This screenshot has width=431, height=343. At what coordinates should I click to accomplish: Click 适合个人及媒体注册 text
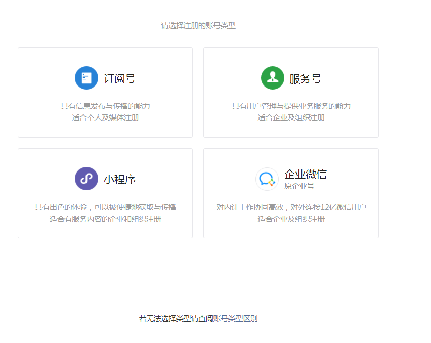coord(105,118)
